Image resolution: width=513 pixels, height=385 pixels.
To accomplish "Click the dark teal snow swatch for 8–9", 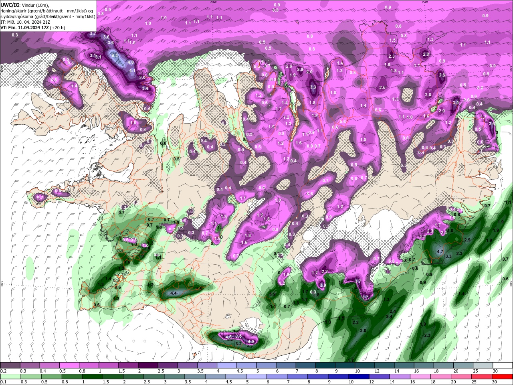I will tap(325, 365).
